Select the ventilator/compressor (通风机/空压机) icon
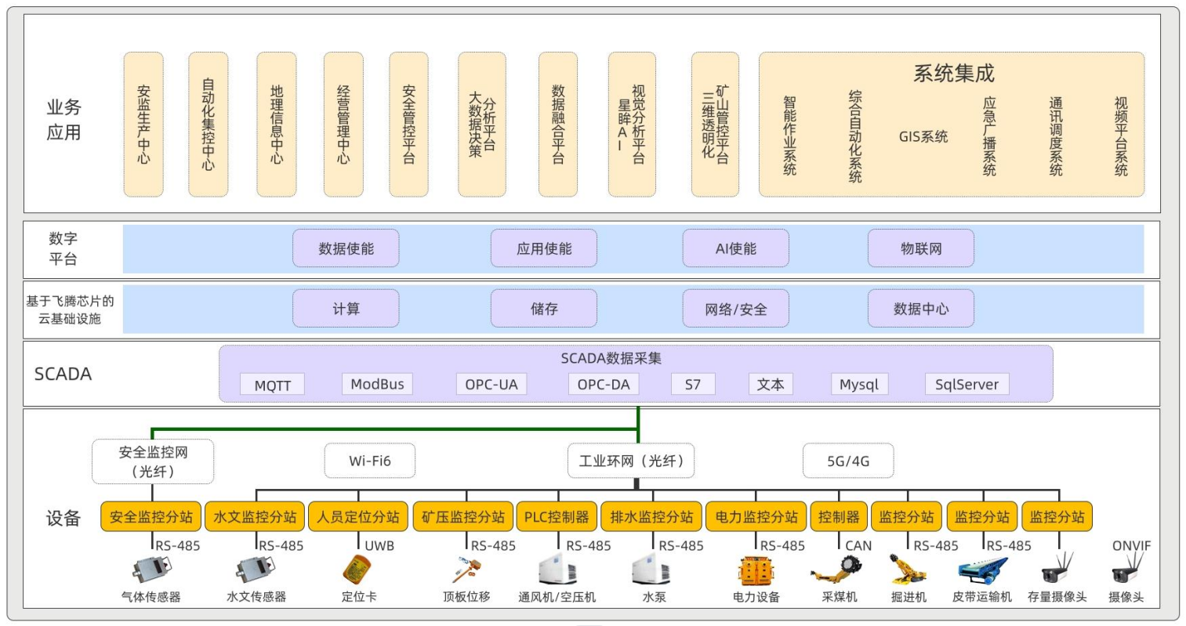The width and height of the screenshot is (1186, 626). coord(557,570)
